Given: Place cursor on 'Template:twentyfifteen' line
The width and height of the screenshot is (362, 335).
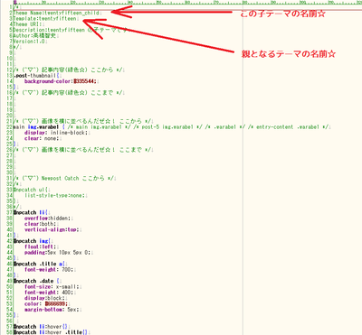Looking at the screenshot, I should pos(44,19).
